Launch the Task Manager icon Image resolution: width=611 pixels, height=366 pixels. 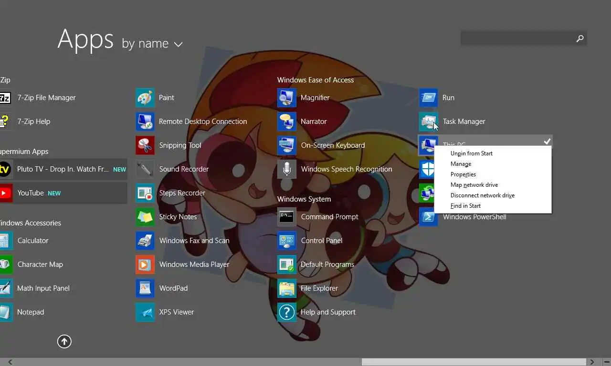pos(429,122)
